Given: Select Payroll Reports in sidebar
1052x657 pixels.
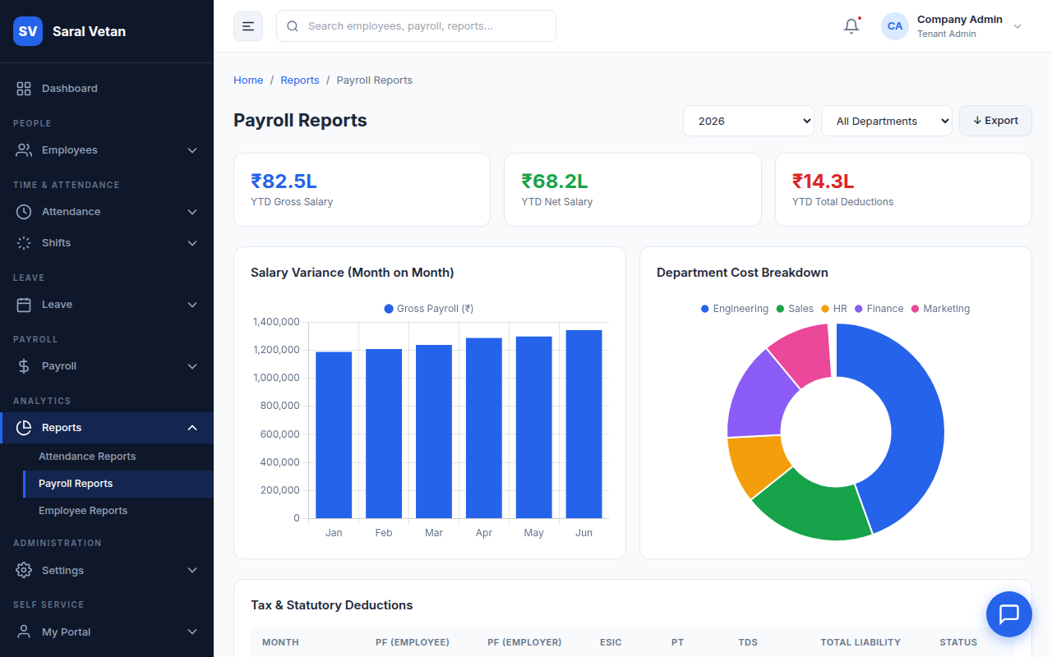Looking at the screenshot, I should 118,484.
